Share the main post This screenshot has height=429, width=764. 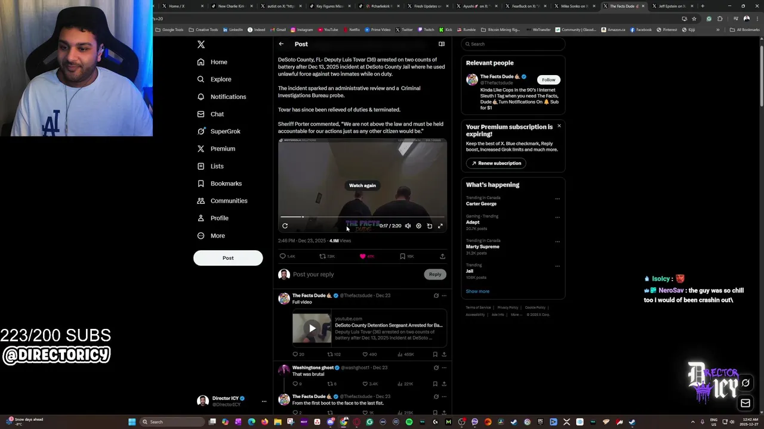(442, 256)
